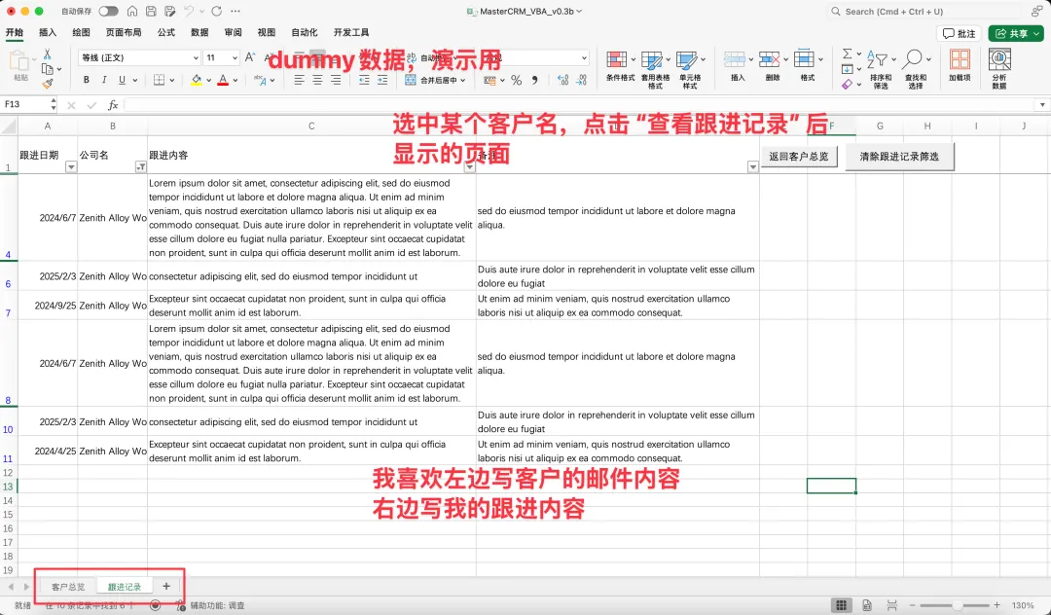Click the 批注 comments button
The image size is (1051, 615).
[959, 33]
